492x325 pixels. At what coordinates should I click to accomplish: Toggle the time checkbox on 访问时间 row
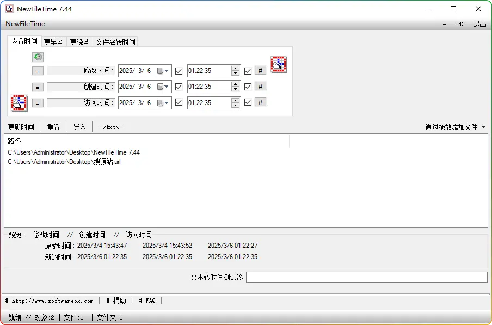248,102
